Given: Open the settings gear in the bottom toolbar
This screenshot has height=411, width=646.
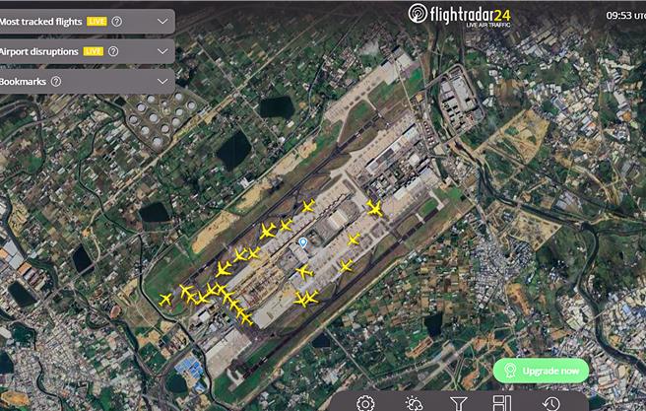Looking at the screenshot, I should coord(365,403).
